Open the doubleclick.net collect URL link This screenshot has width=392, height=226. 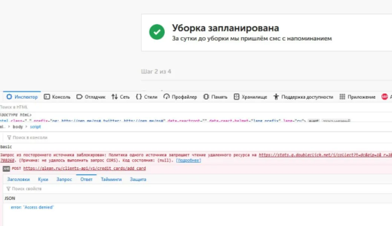point(325,155)
